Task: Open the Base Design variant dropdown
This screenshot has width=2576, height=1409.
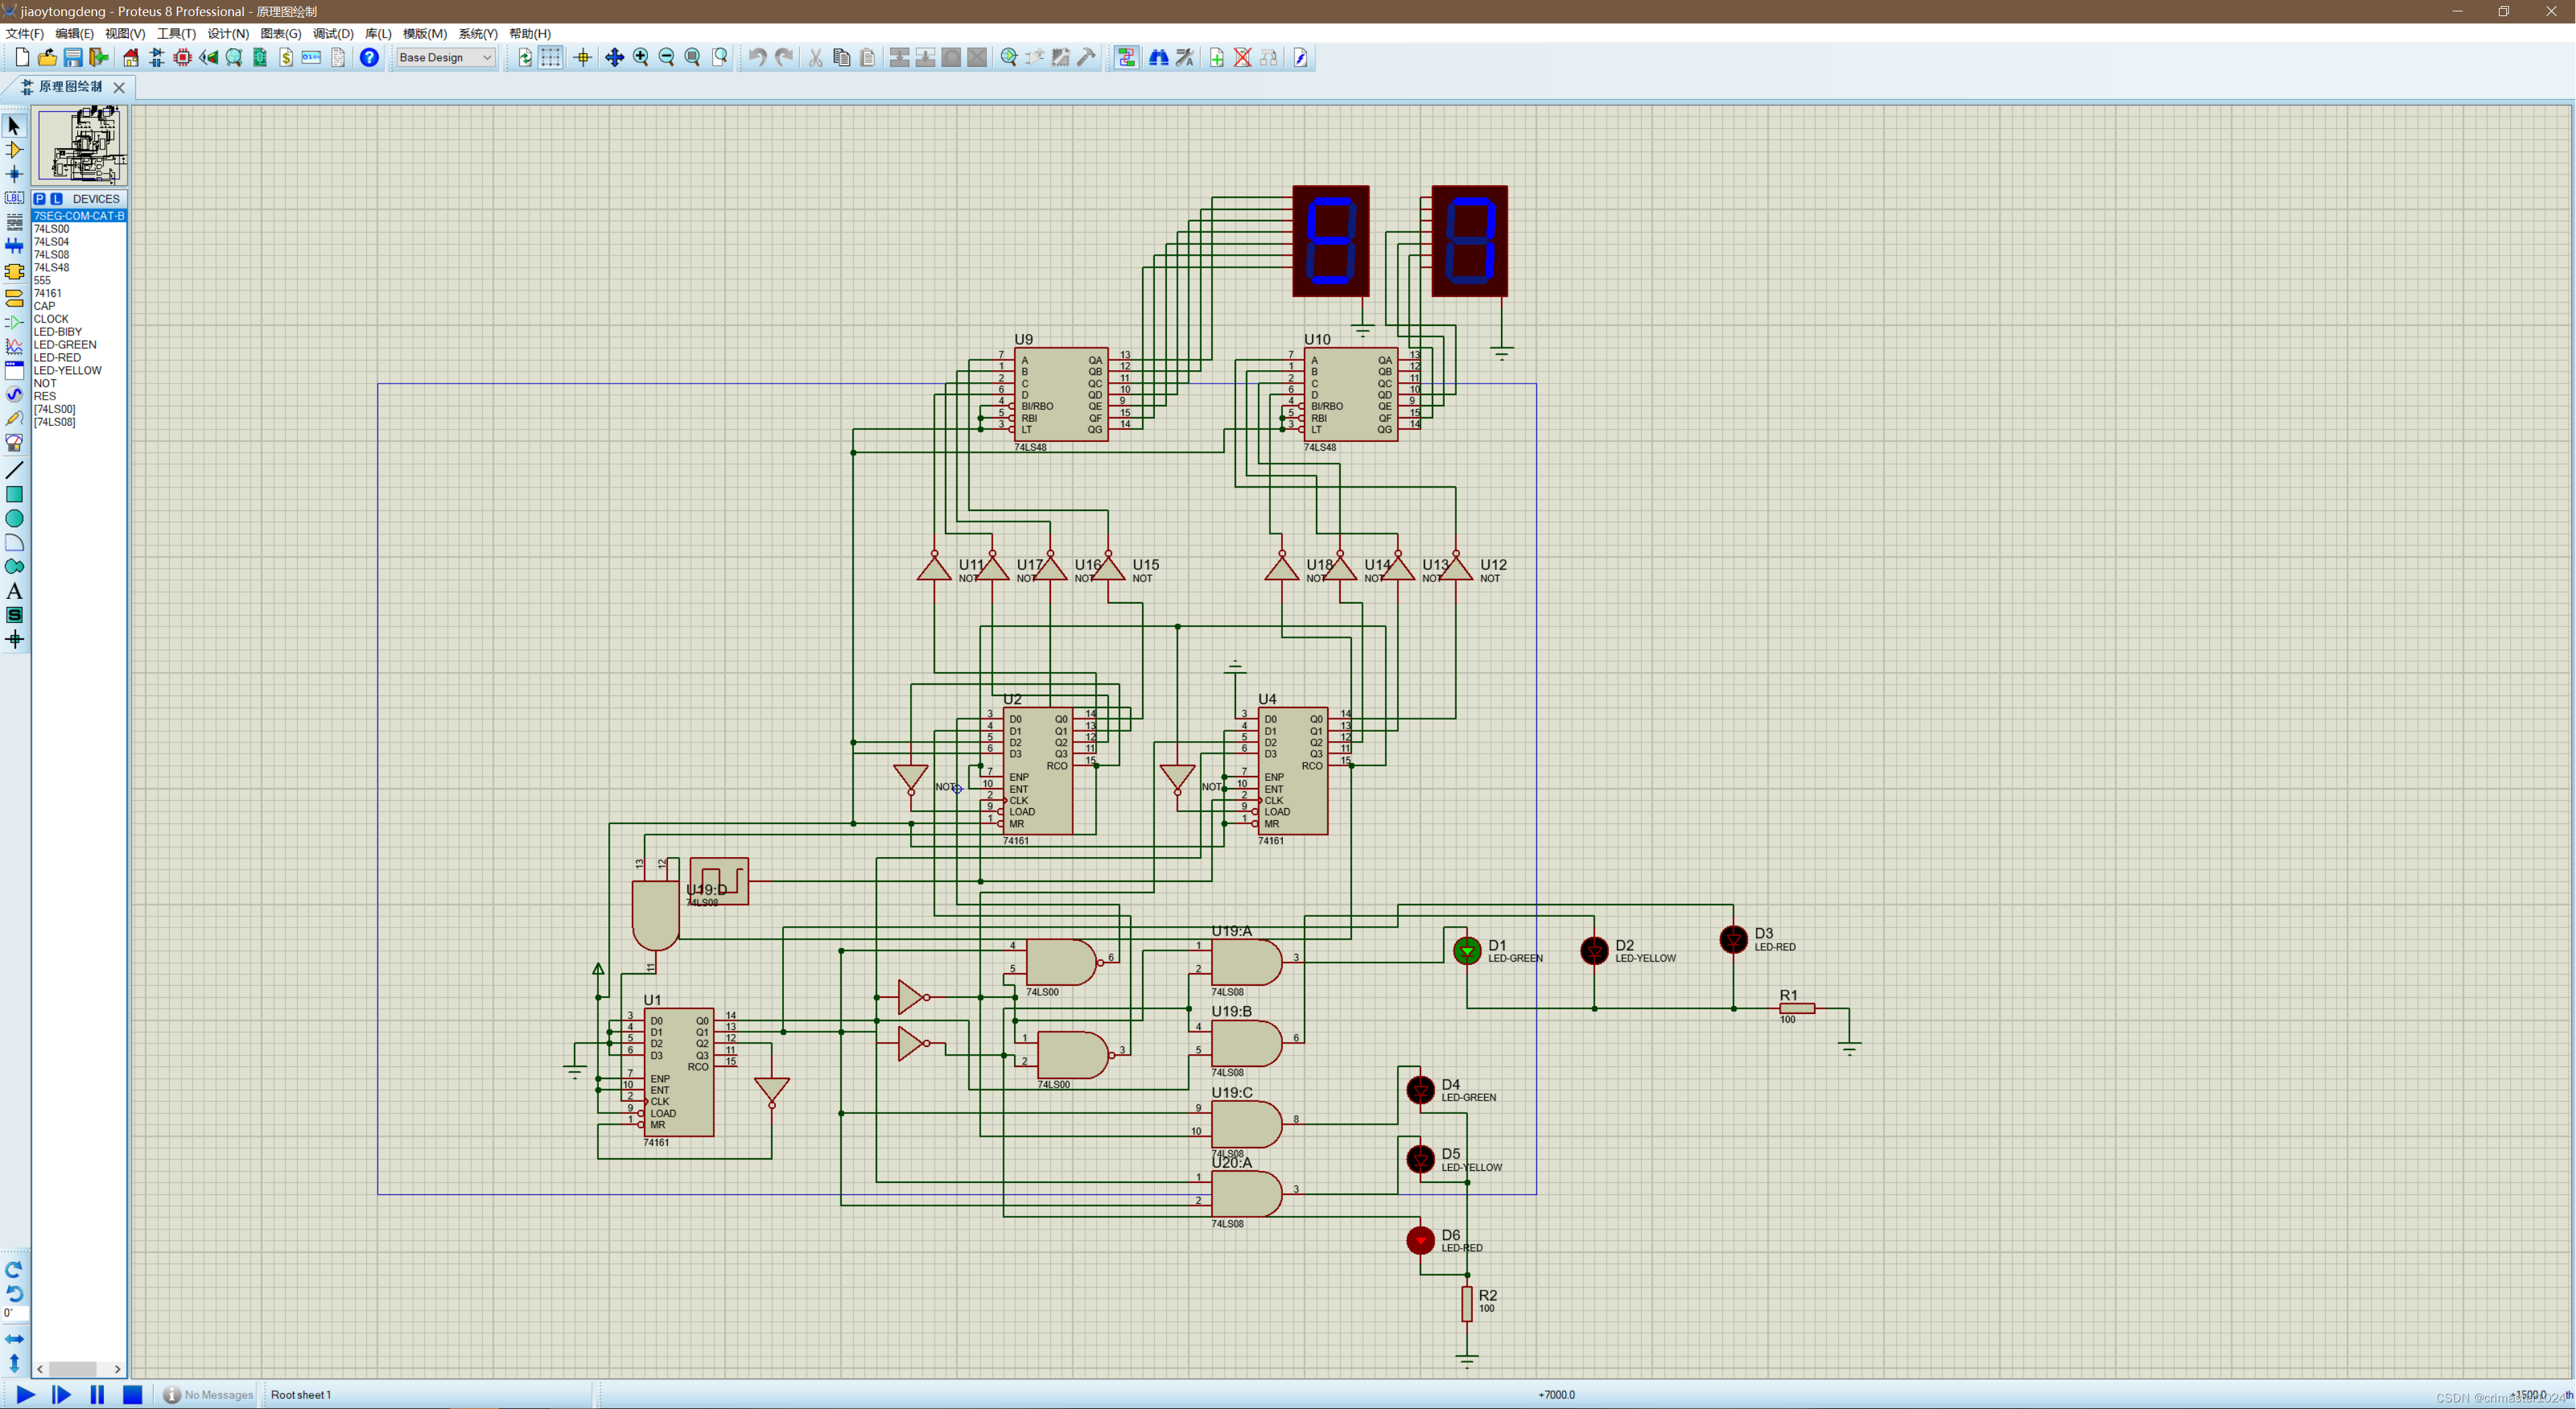Action: point(445,58)
